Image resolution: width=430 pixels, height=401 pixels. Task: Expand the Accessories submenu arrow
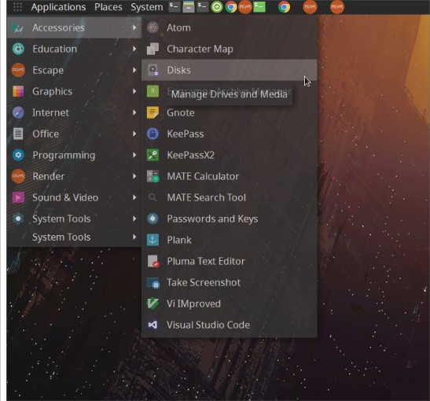(x=134, y=28)
